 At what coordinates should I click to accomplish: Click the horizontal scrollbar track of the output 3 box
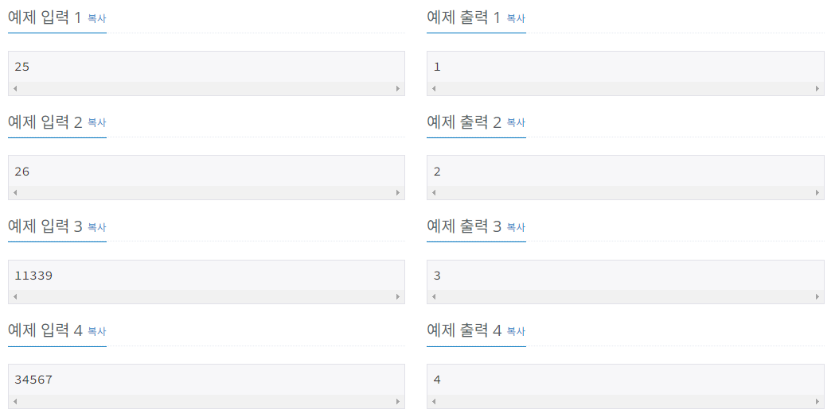coord(626,297)
